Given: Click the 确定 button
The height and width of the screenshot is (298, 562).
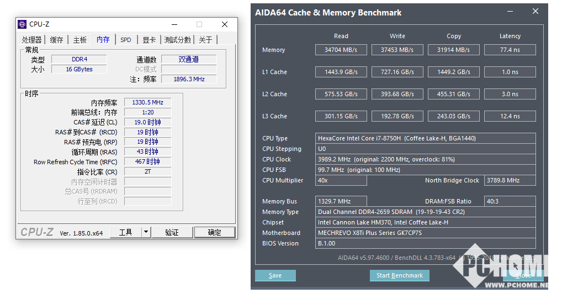Looking at the screenshot, I should pos(215,232).
